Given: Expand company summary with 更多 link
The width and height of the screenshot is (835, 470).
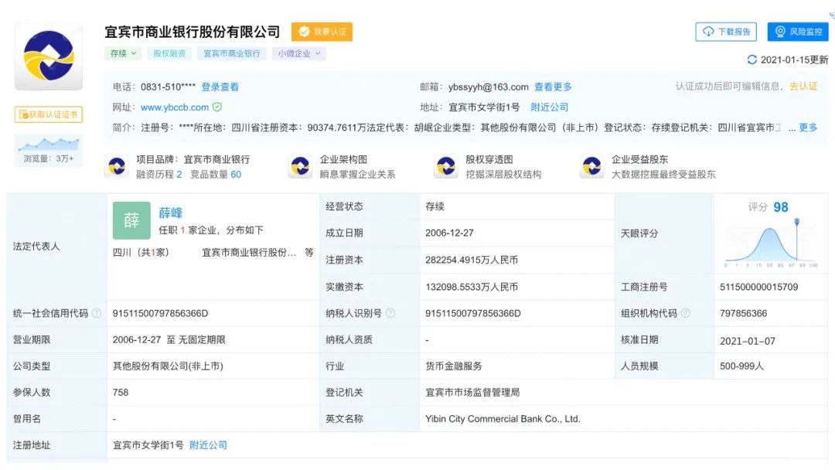Looking at the screenshot, I should (x=808, y=128).
